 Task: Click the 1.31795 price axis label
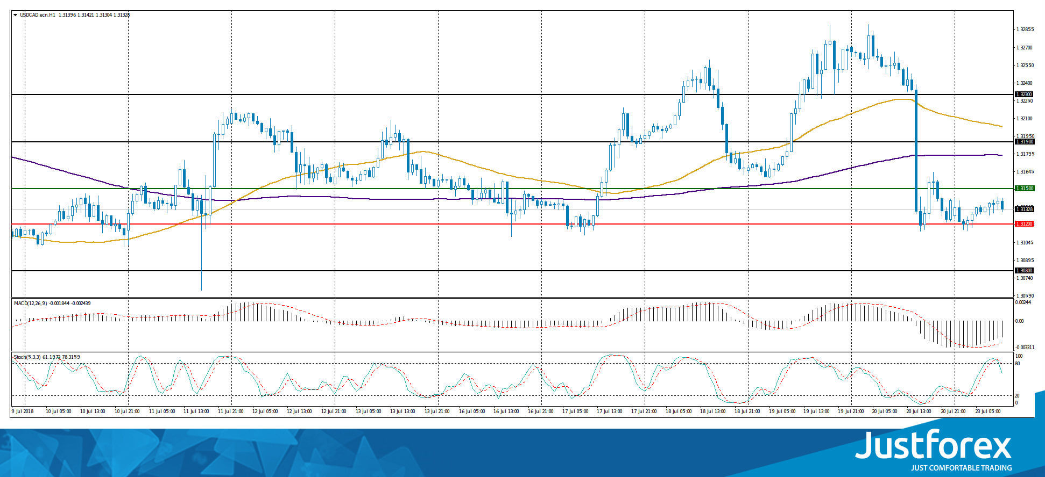pyautogui.click(x=1025, y=154)
